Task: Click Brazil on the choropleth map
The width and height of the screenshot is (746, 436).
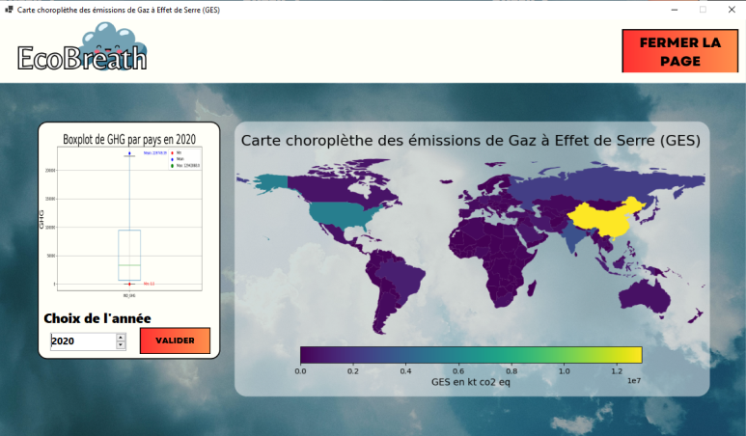Action: (x=402, y=276)
